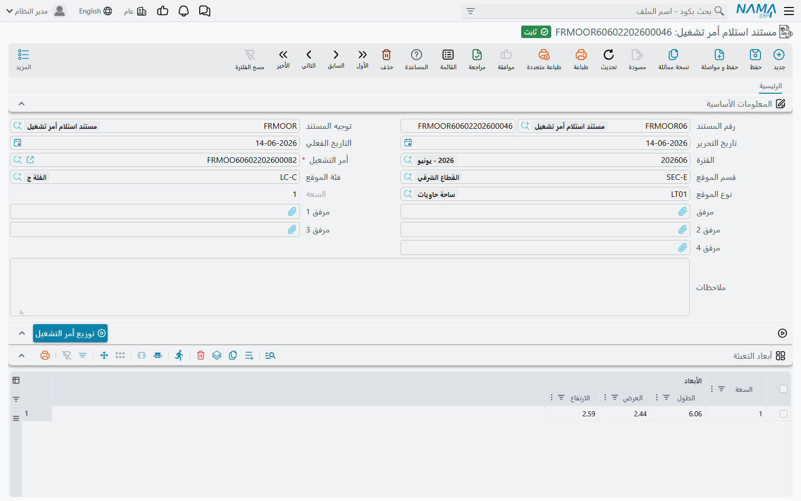Switch language to English
Screen dimensions: 801x501
click(x=95, y=11)
